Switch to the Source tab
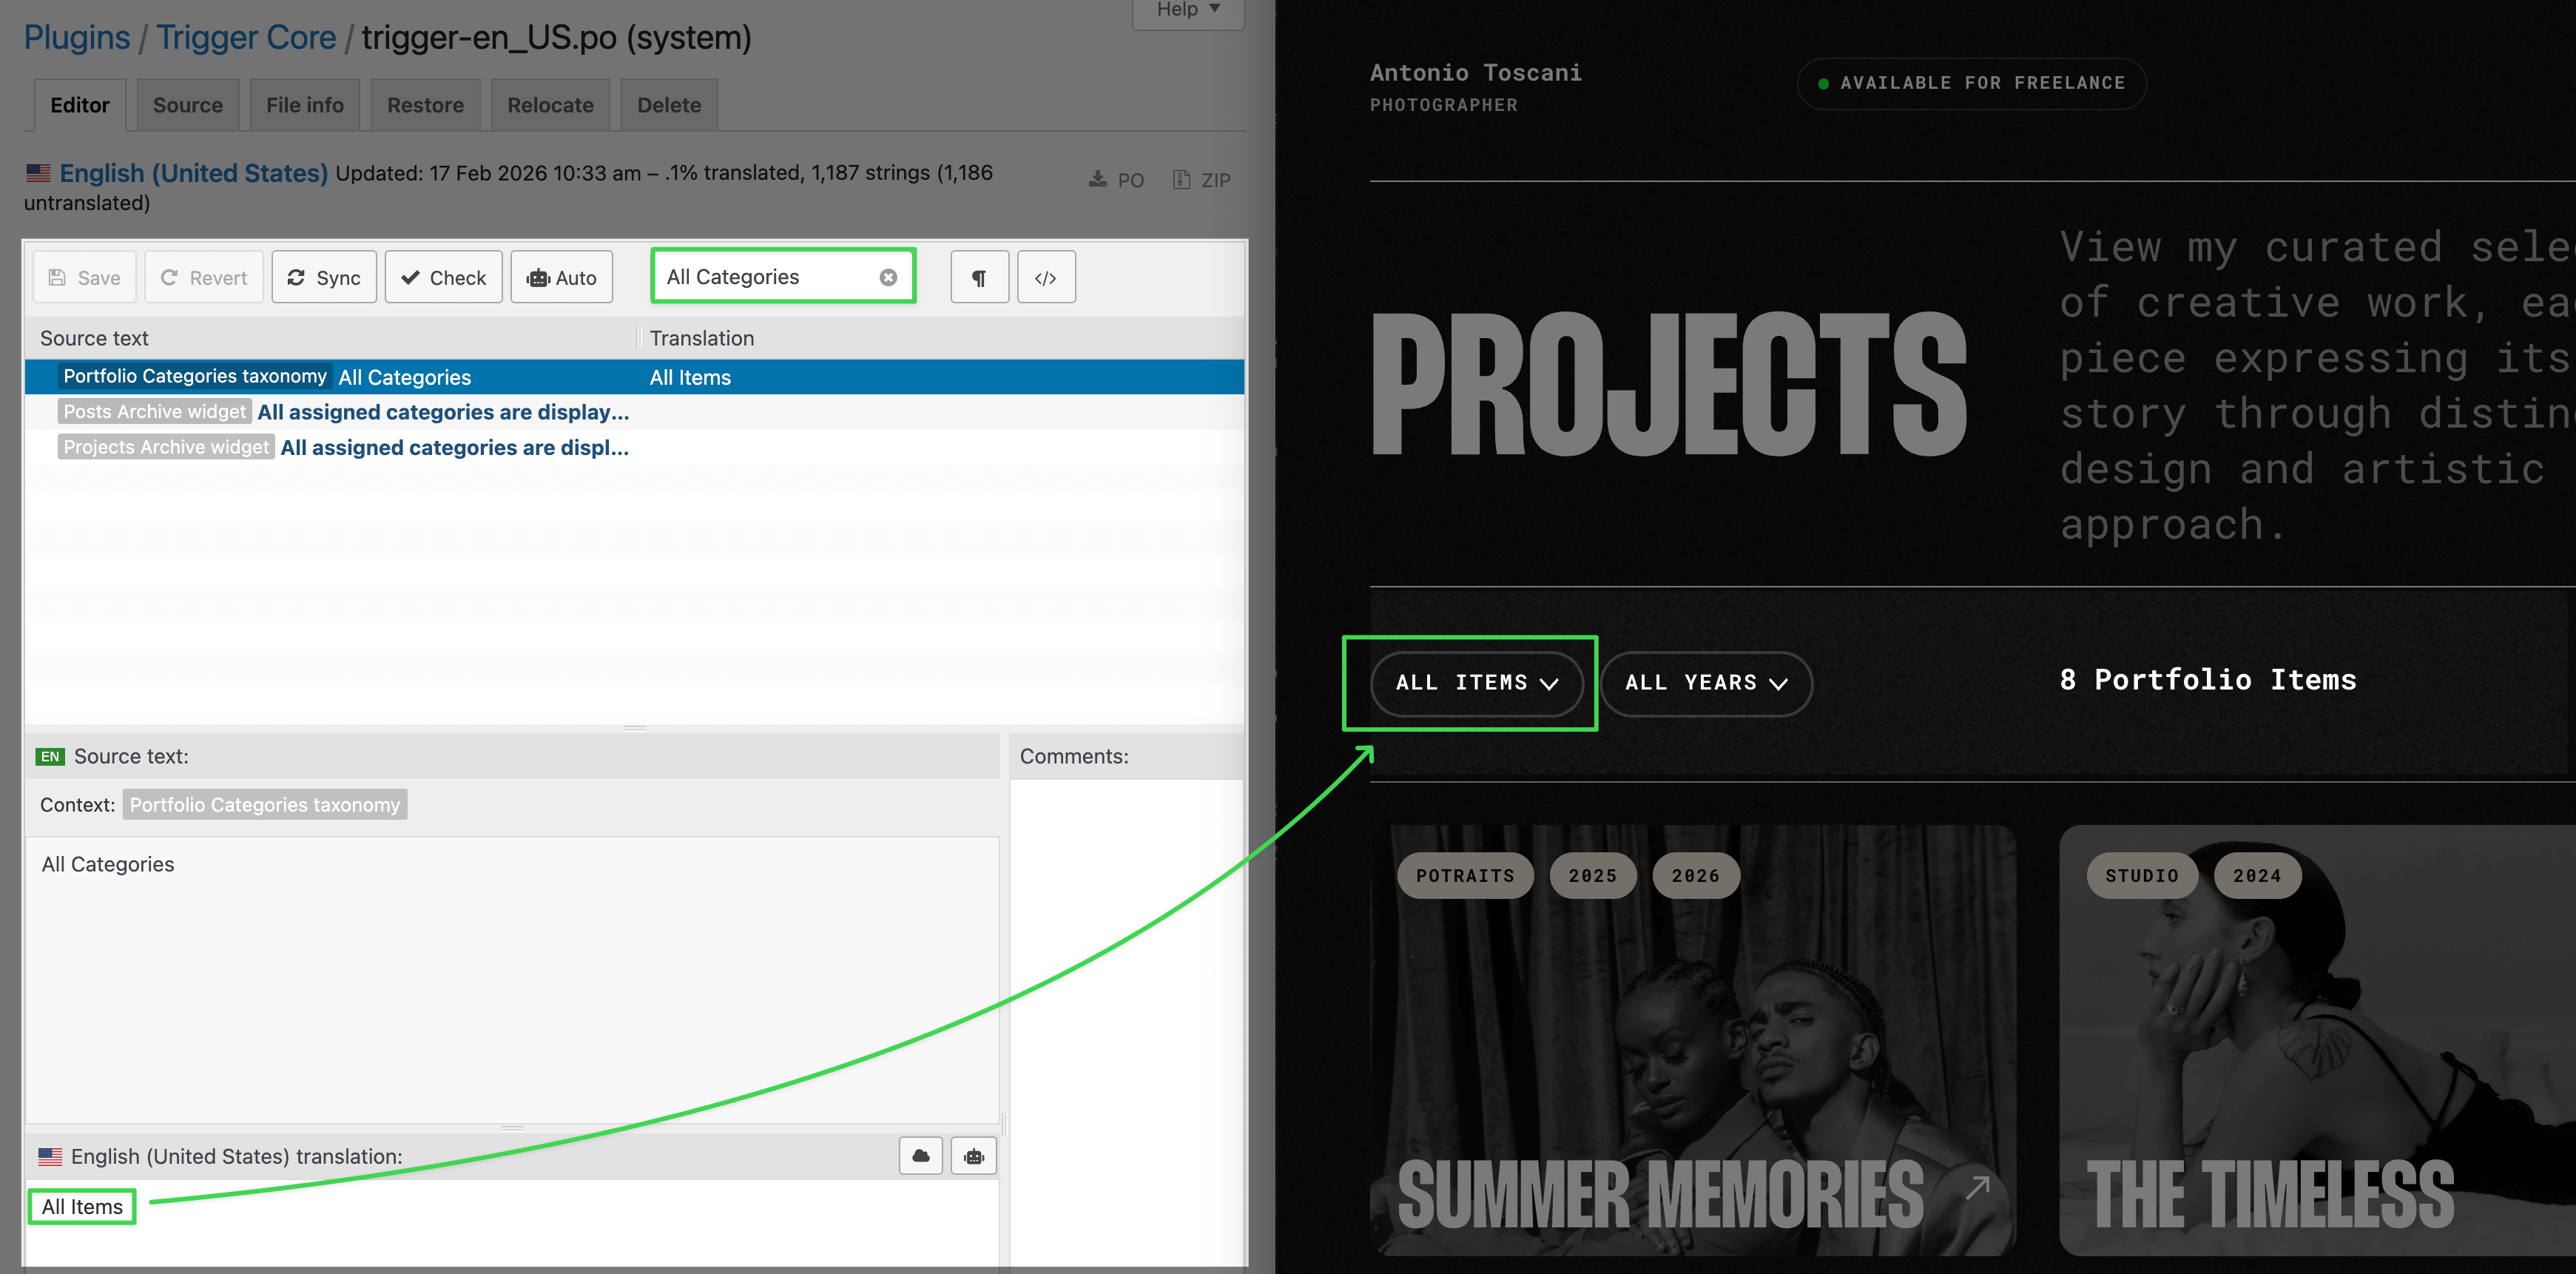The image size is (2576, 1274). [x=188, y=105]
